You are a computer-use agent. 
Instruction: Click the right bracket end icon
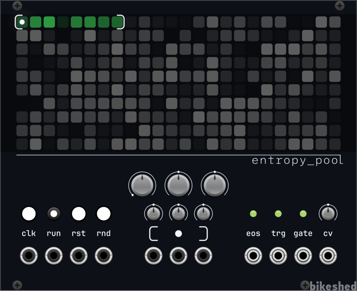203,234
